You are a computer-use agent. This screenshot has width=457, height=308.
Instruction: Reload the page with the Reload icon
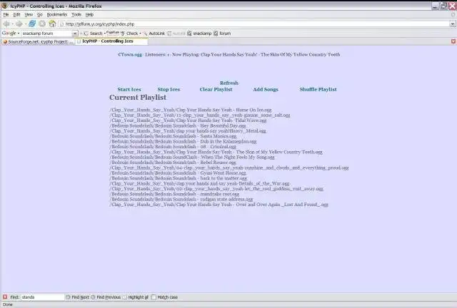point(32,24)
